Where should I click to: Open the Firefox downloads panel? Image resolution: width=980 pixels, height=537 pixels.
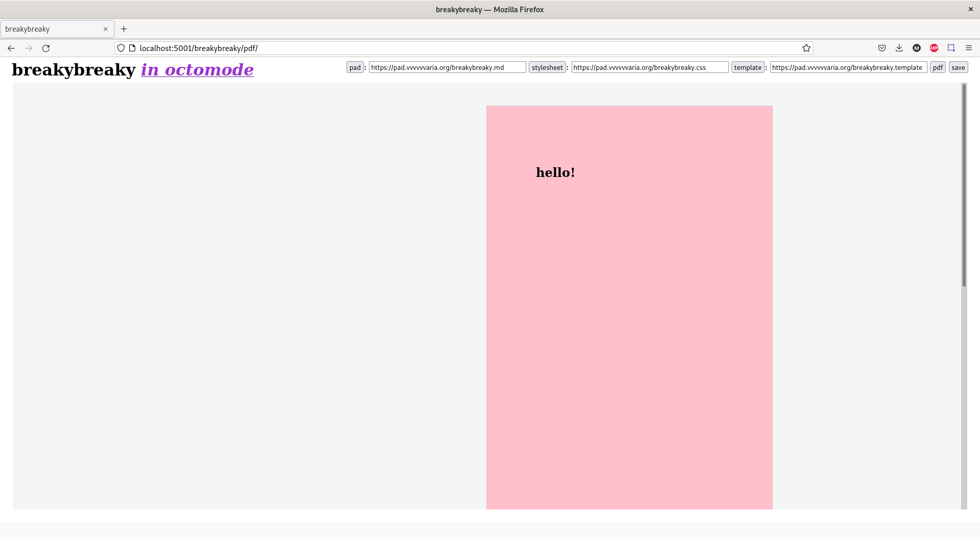899,48
